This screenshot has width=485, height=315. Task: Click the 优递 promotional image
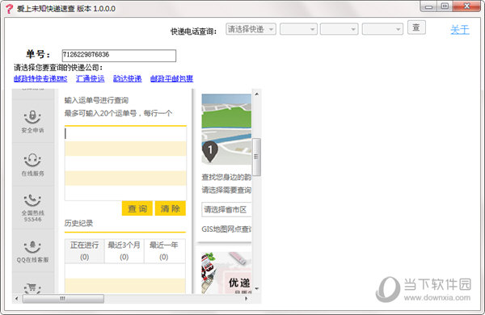click(226, 273)
